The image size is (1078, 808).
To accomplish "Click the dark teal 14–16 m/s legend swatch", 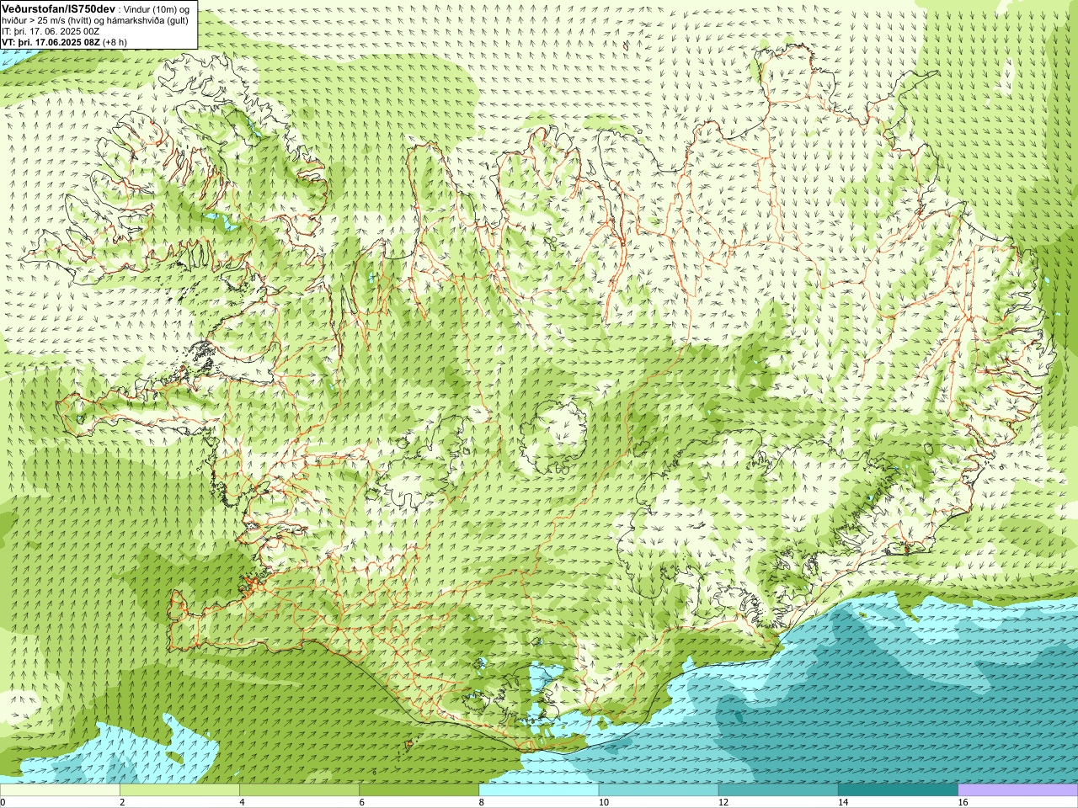I will coord(899,790).
